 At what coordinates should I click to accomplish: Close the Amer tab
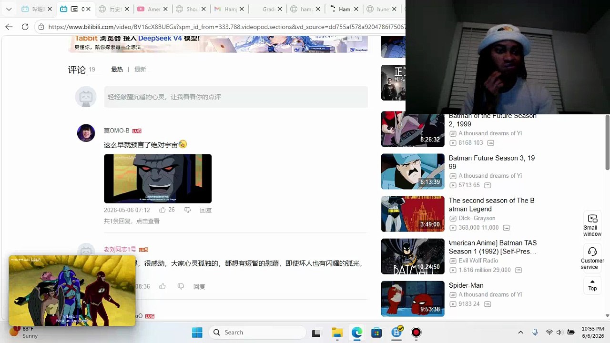click(x=165, y=9)
